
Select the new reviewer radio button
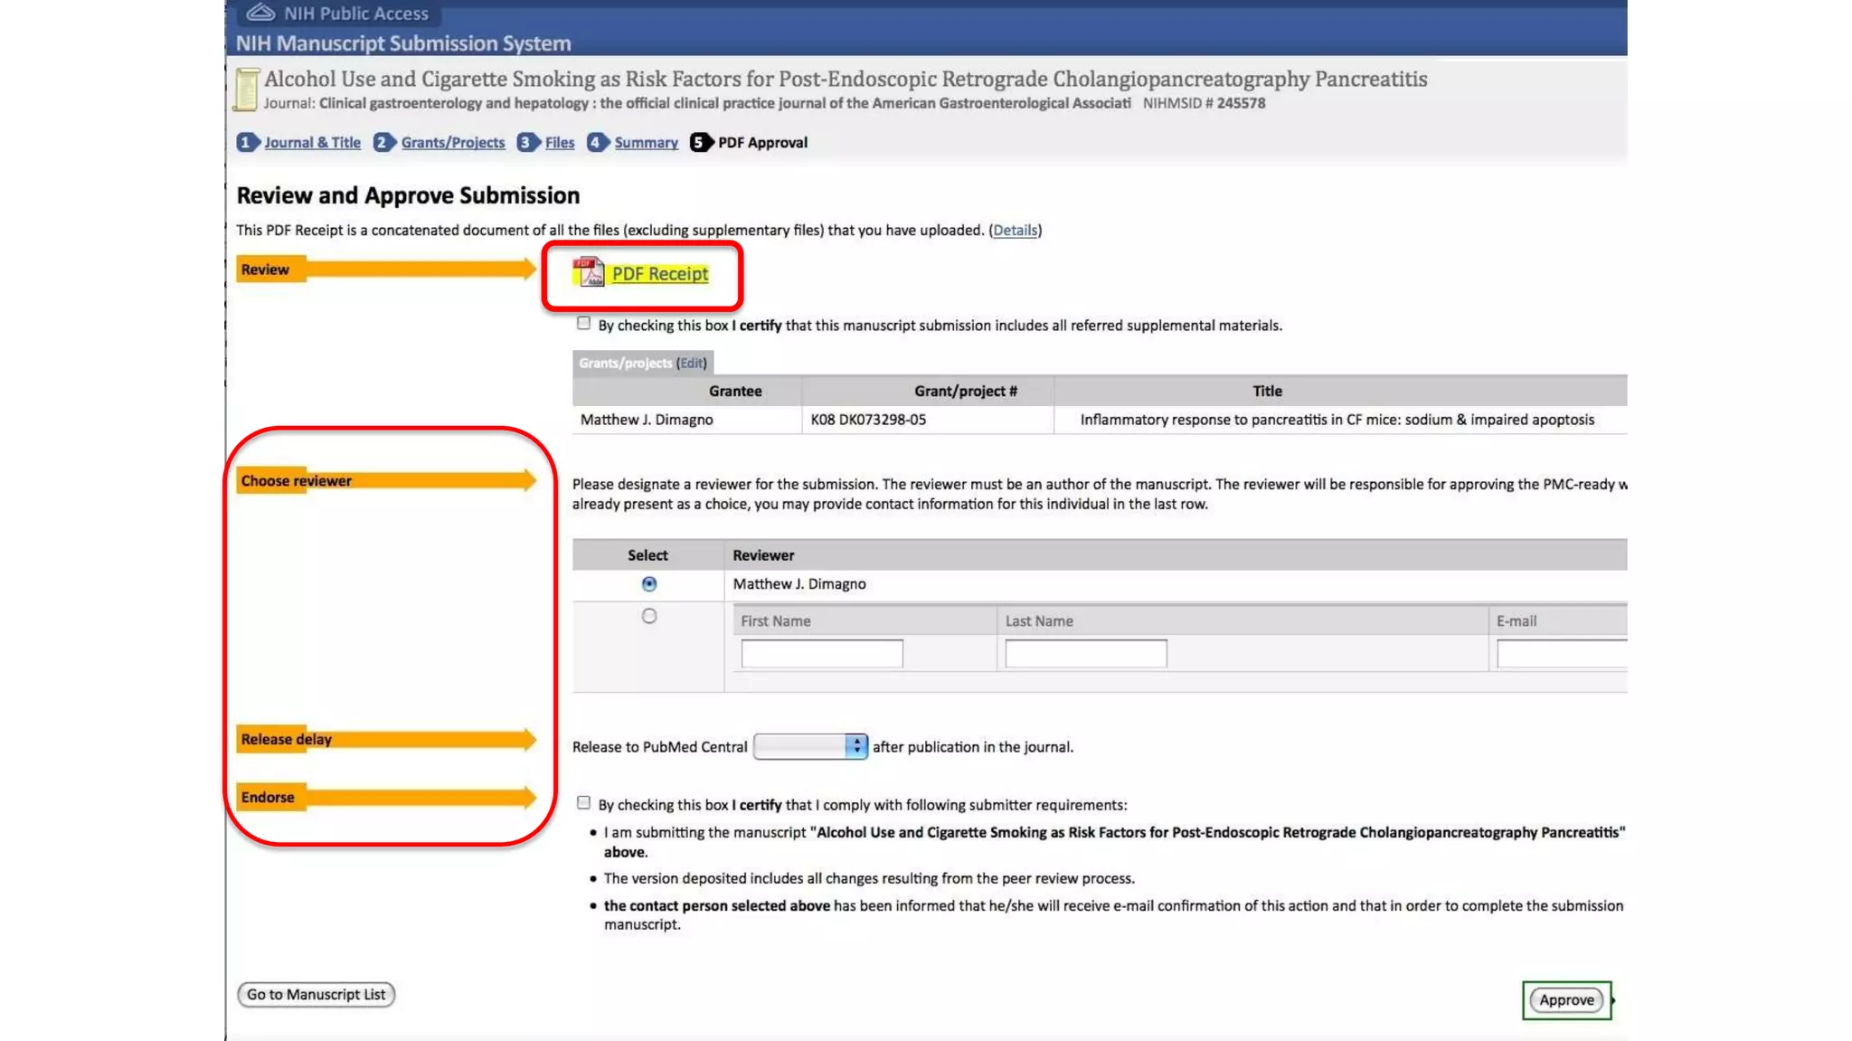pyautogui.click(x=649, y=616)
